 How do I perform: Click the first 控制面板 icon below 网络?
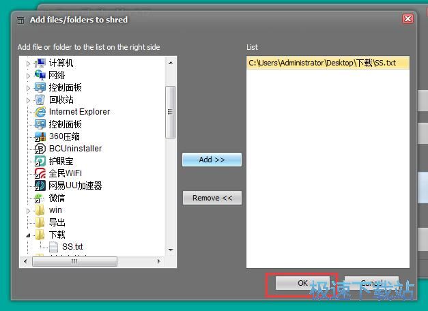click(40, 87)
